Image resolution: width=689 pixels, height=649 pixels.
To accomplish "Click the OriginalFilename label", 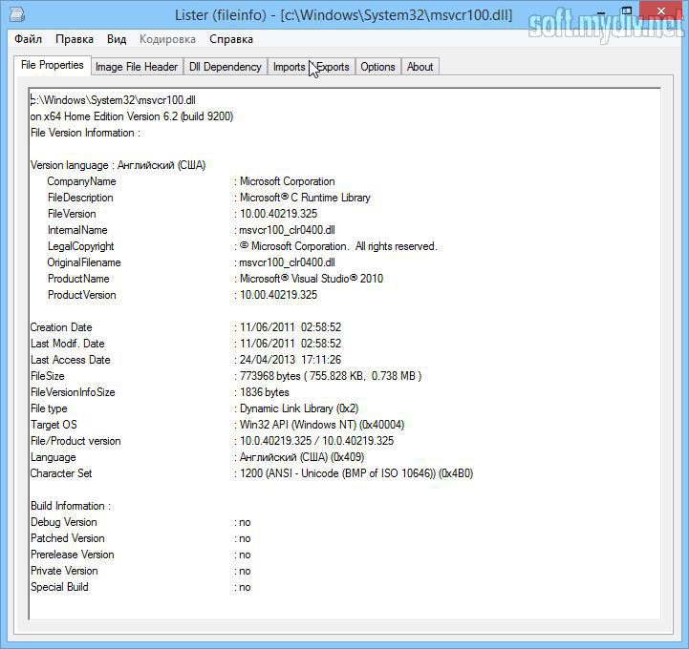I will point(84,262).
